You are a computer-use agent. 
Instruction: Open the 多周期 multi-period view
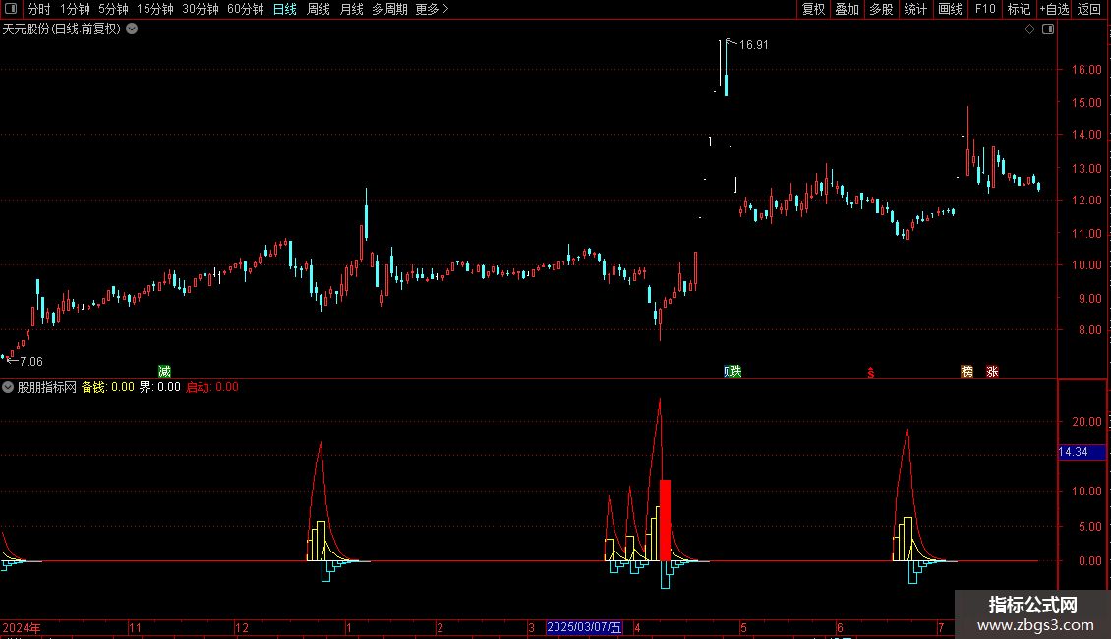point(389,9)
